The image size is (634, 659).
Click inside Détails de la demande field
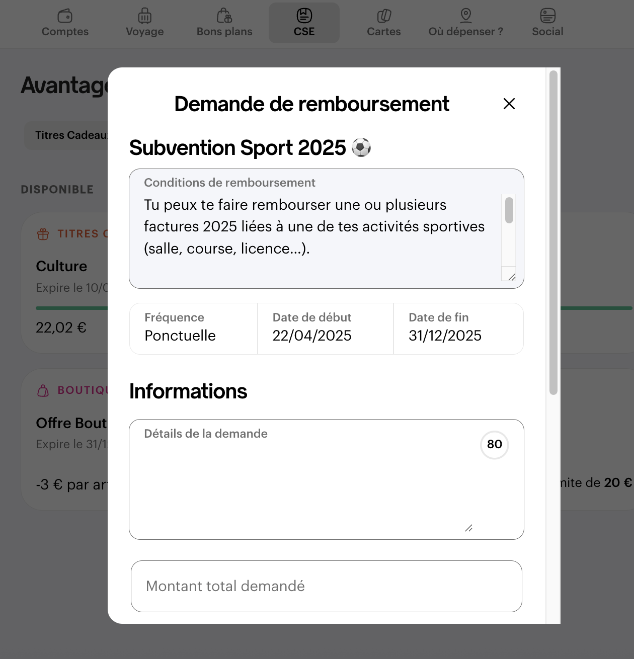pyautogui.click(x=302, y=483)
